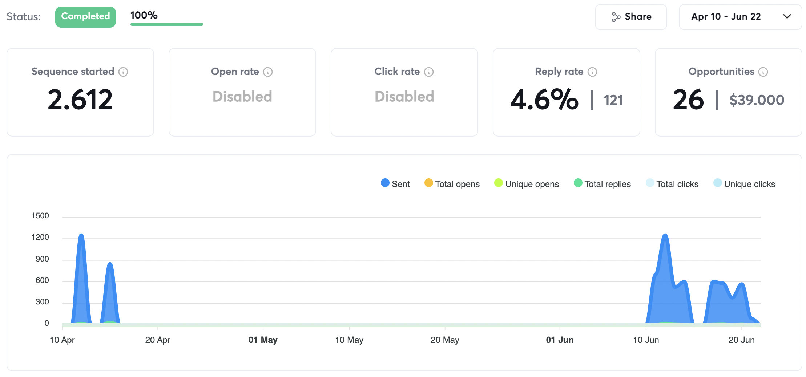Toggle the Total replies legend entry
Viewport: 806px width, 377px height.
tap(602, 184)
